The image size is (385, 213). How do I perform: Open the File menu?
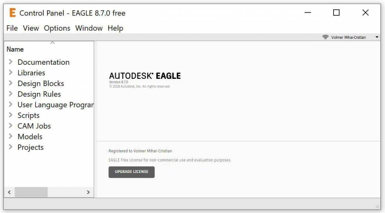(x=12, y=28)
